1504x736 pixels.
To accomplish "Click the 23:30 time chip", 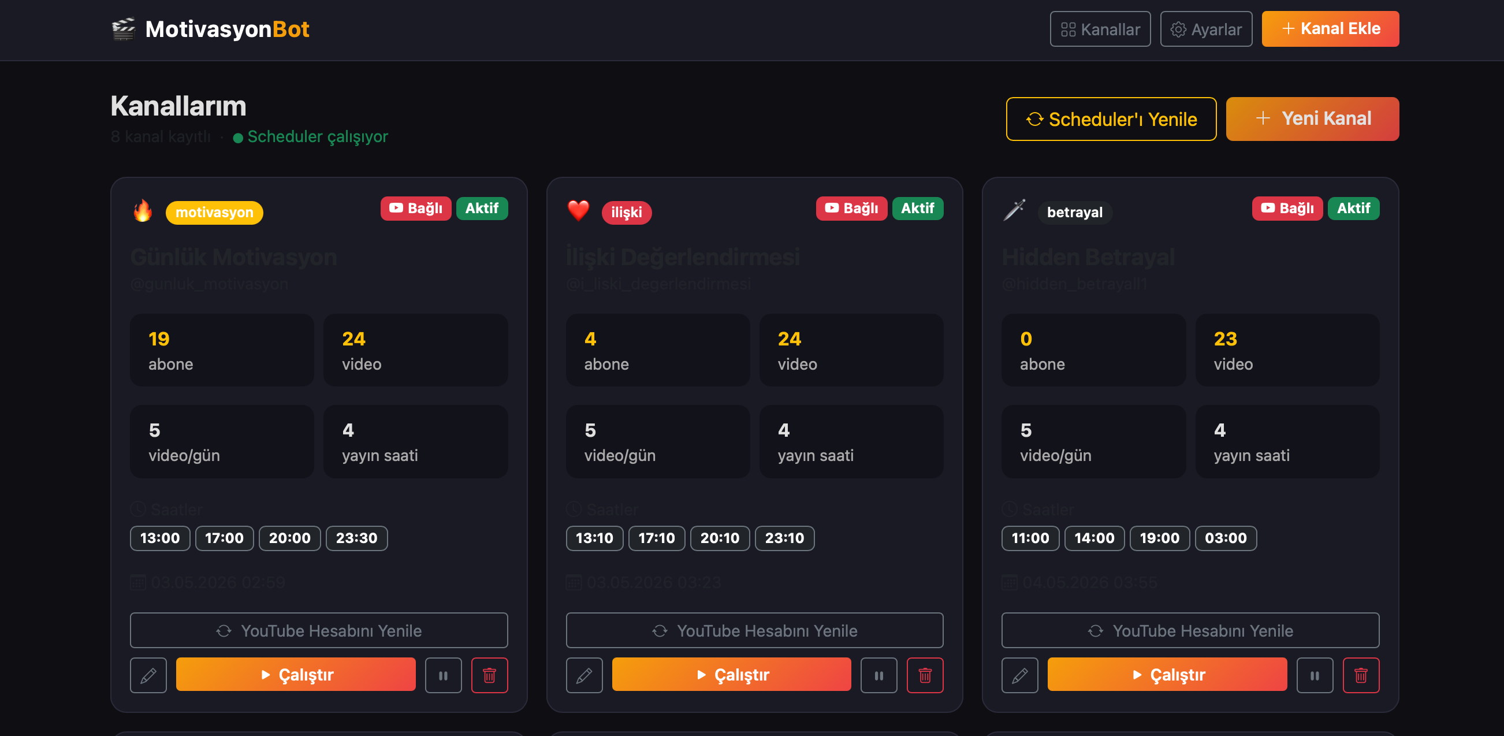I will tap(357, 538).
